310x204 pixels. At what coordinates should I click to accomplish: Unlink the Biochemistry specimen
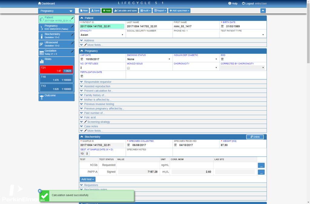[x=255, y=137]
